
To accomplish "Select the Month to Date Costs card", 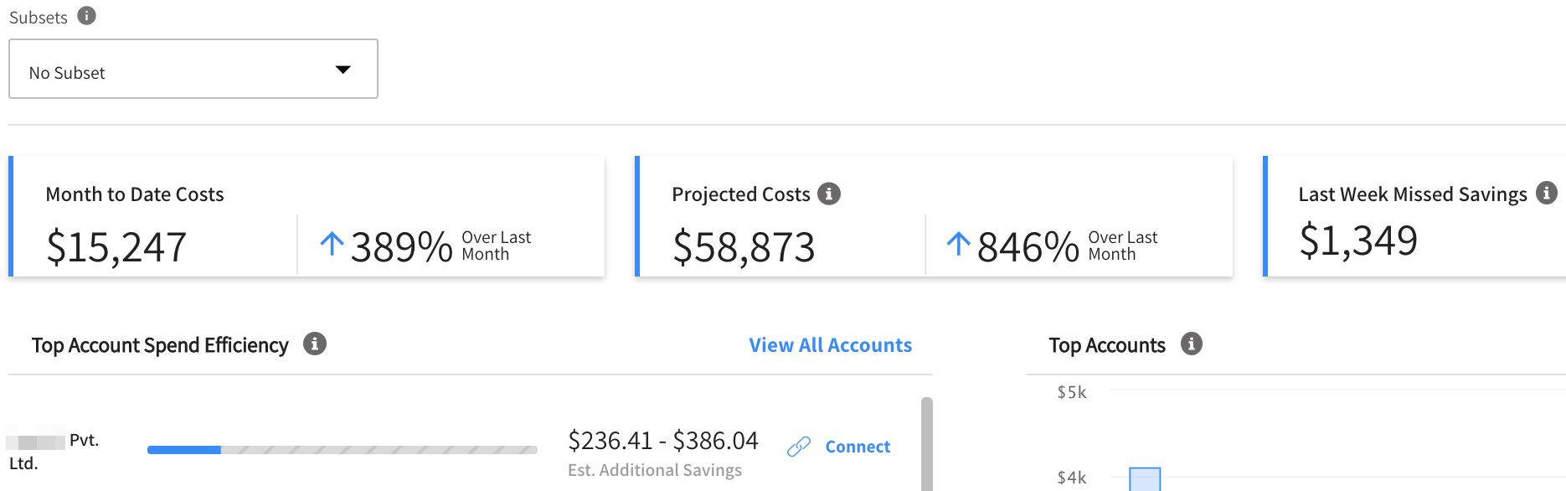I will point(306,215).
